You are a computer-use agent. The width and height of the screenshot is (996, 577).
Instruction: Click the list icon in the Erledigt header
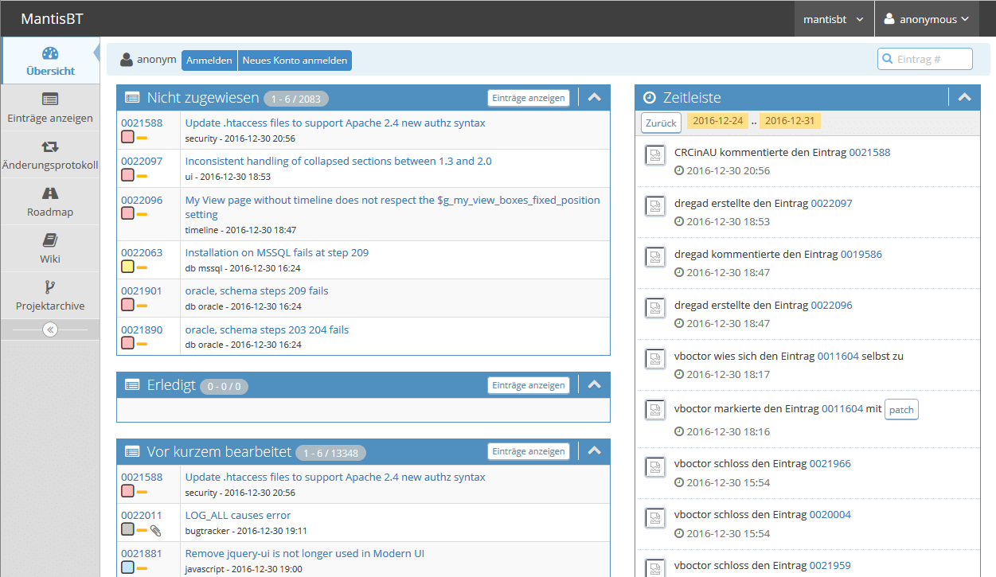point(132,385)
